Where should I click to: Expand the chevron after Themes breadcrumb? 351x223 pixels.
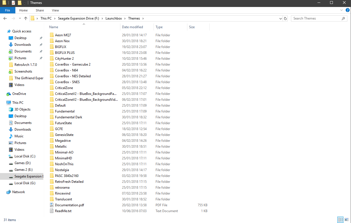click(x=143, y=18)
